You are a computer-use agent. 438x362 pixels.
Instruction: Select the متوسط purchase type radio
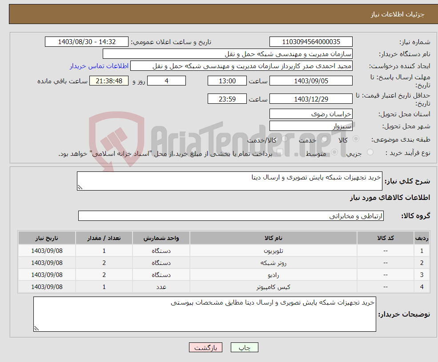334,152
